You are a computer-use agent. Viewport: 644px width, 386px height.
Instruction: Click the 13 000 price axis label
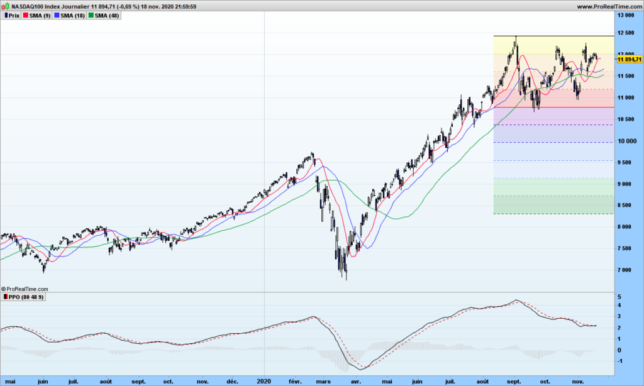tap(626, 16)
